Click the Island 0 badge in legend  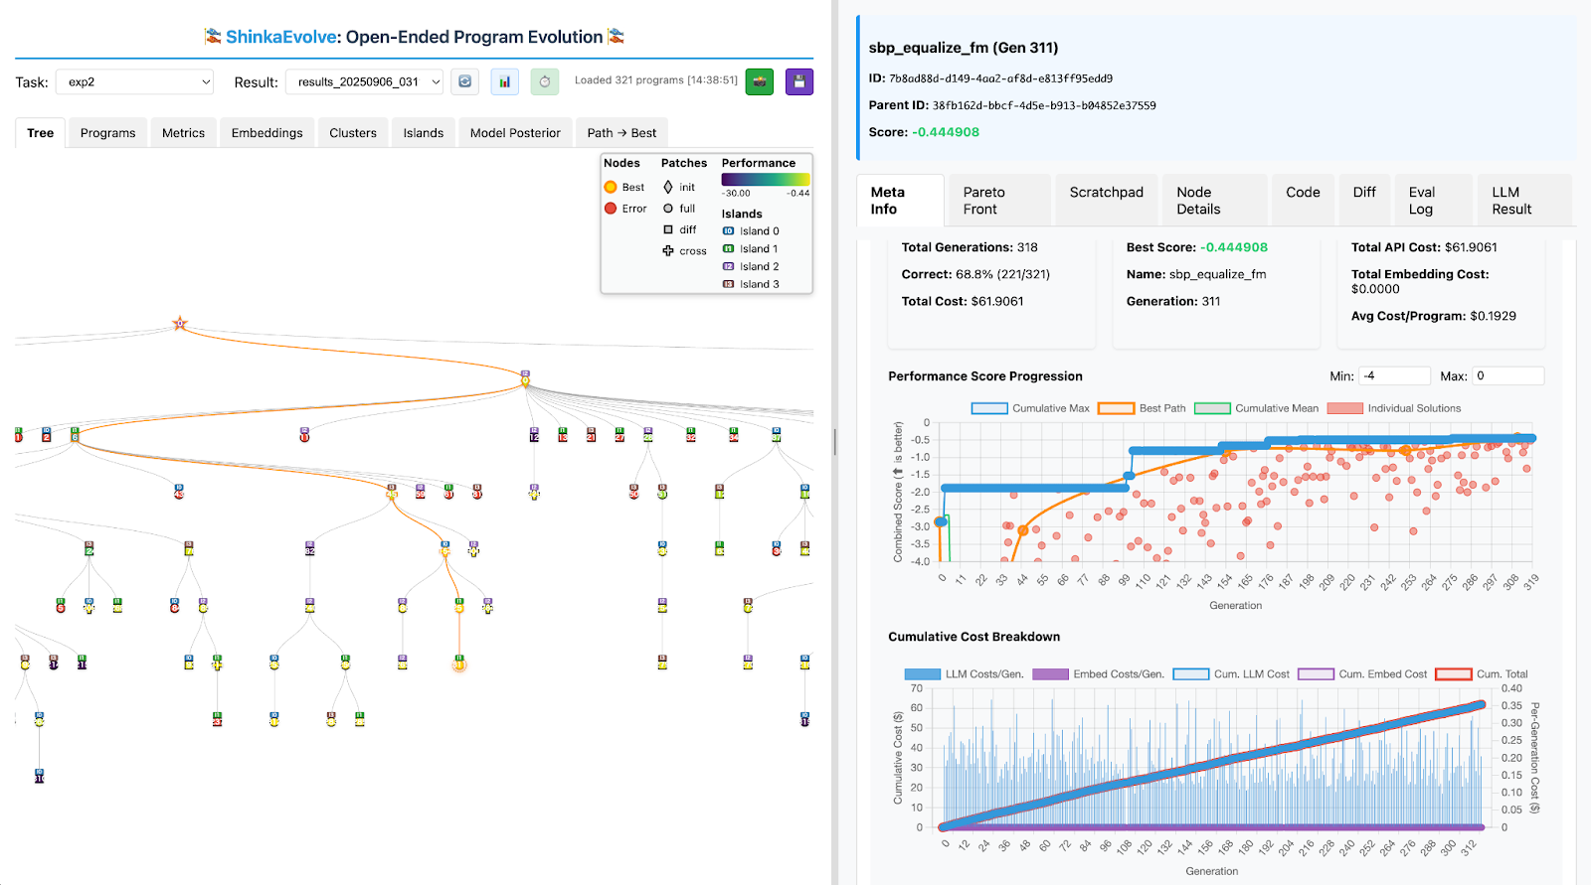(728, 231)
